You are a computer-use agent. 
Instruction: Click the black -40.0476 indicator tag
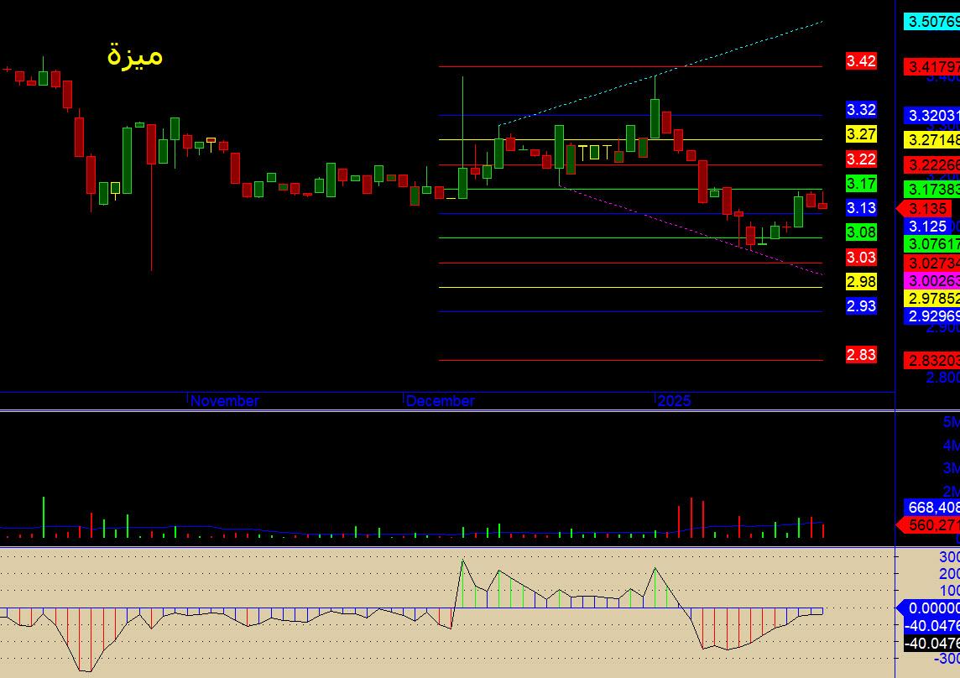[x=931, y=644]
